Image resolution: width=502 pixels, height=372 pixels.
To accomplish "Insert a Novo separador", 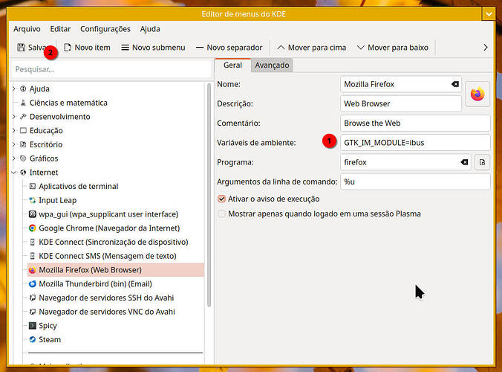I will coord(229,48).
